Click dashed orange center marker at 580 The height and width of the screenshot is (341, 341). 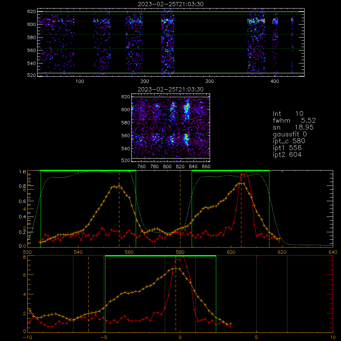[x=180, y=209]
